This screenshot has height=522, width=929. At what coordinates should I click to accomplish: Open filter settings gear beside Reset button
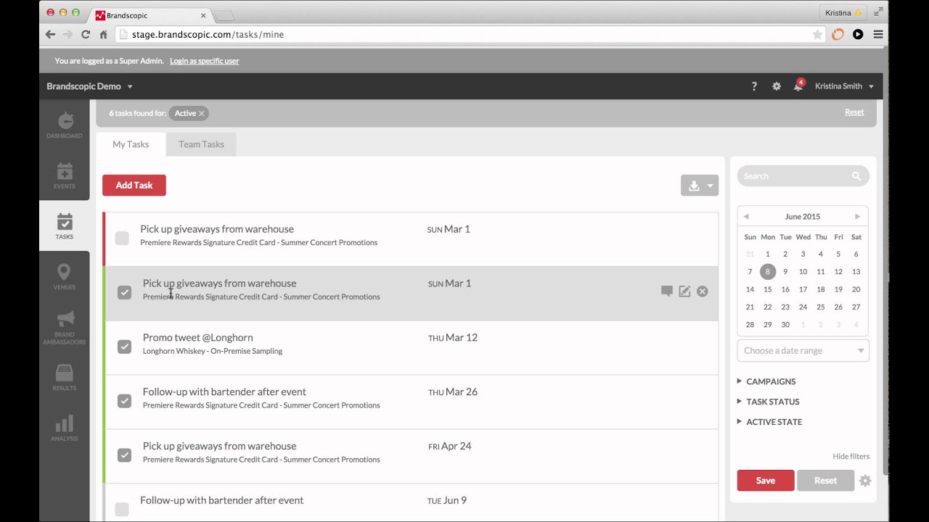865,481
